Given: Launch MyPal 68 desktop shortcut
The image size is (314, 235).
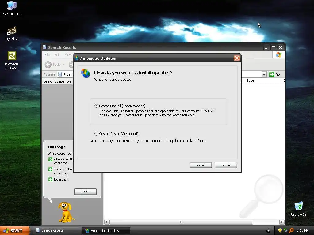Looking at the screenshot, I should (12, 33).
